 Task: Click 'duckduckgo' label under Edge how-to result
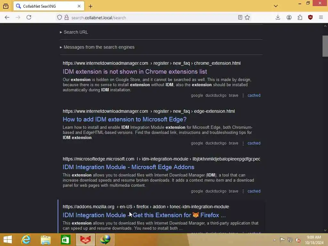tap(216, 143)
